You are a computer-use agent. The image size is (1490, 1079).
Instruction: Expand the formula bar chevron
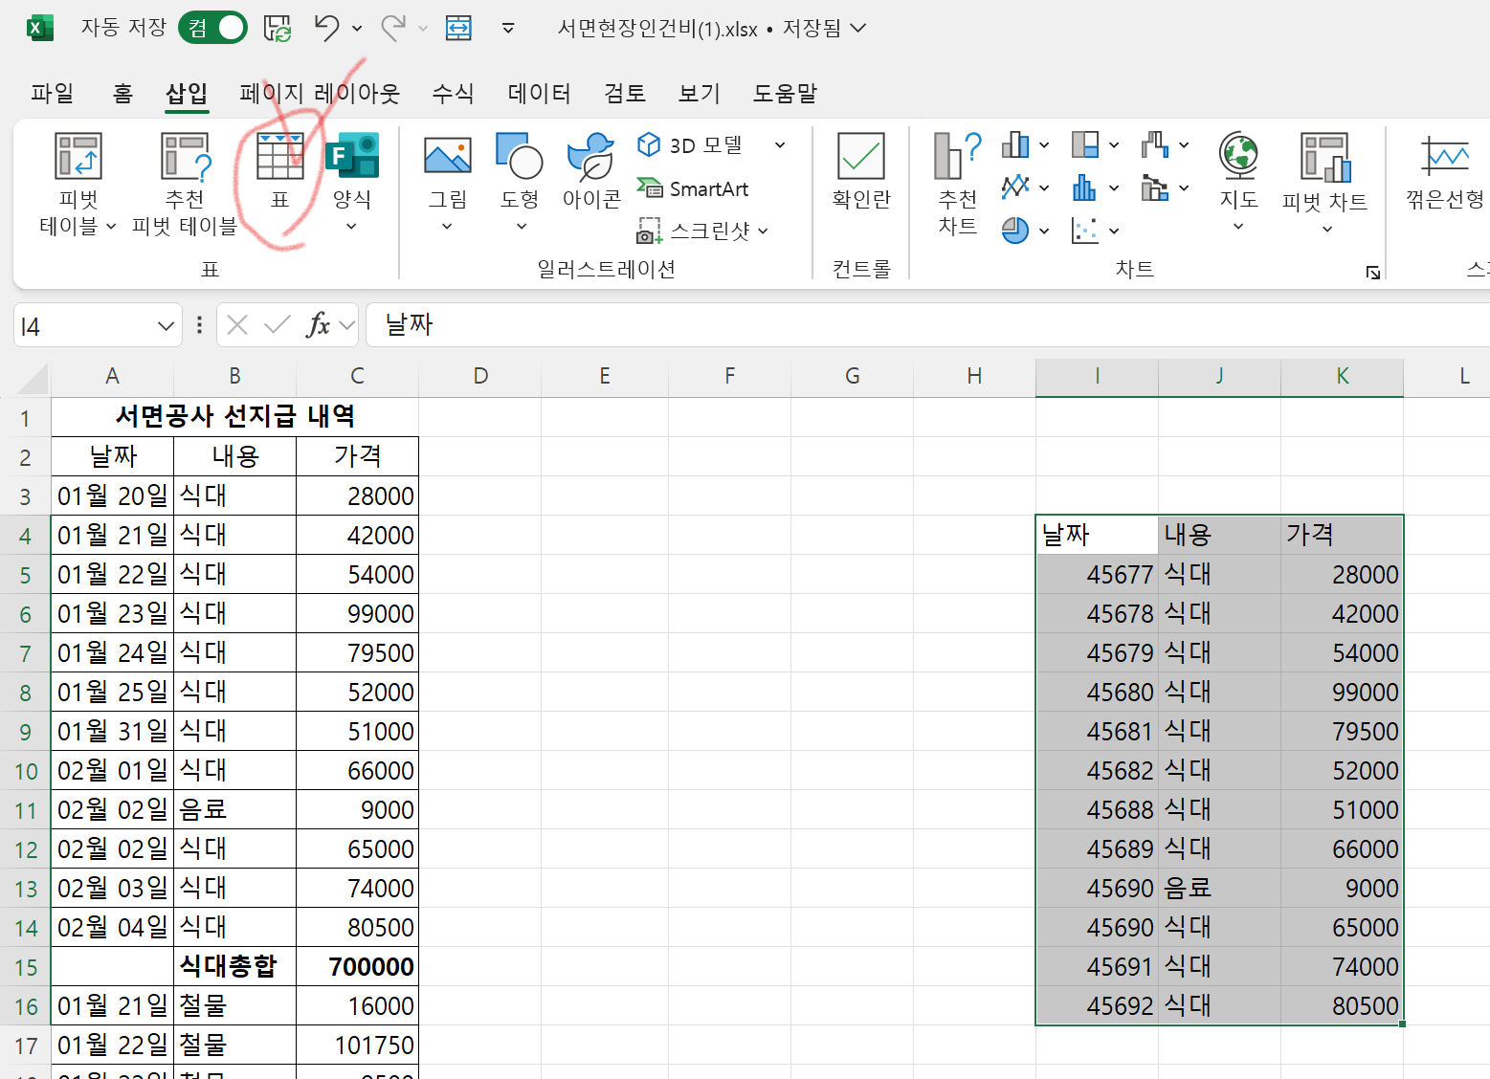tap(346, 325)
